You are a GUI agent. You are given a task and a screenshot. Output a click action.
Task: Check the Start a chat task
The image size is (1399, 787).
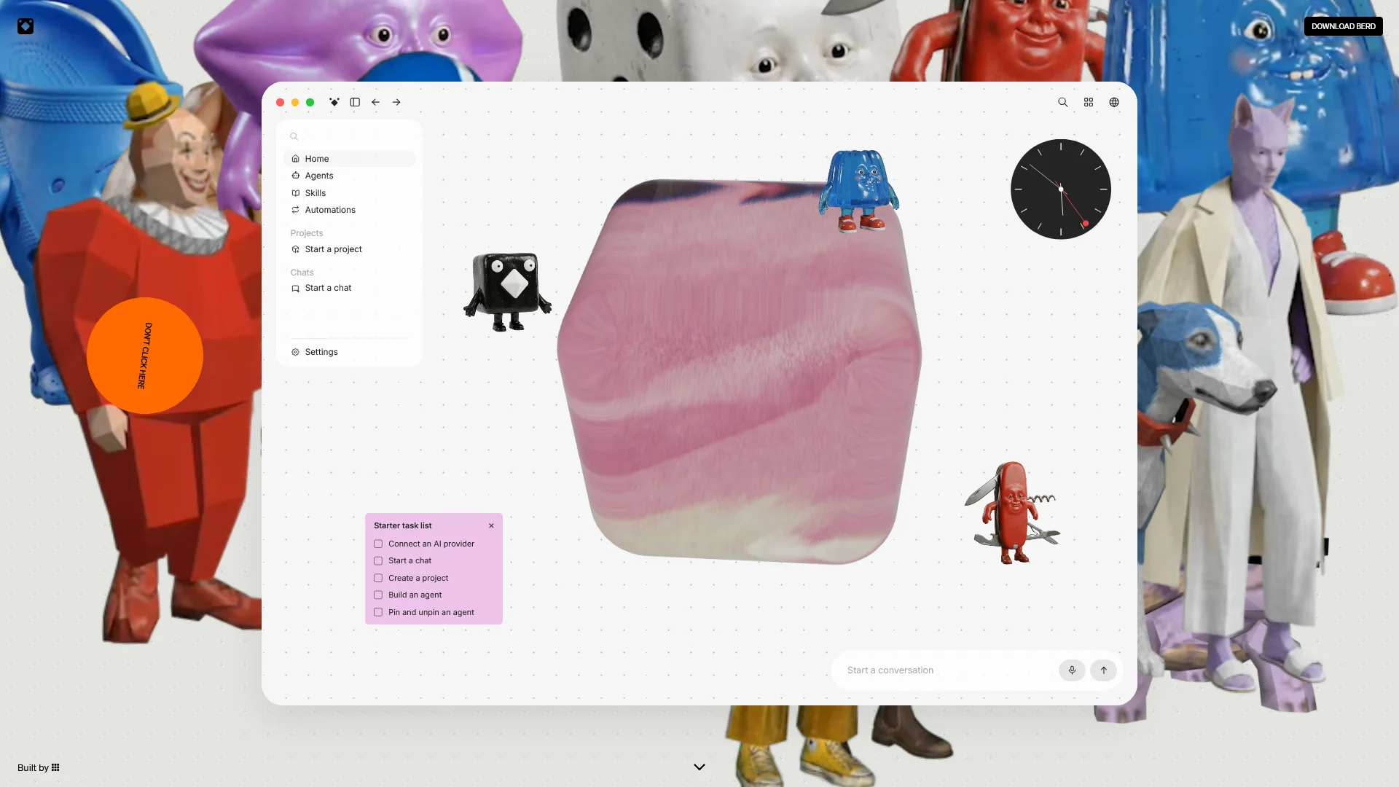[378, 561]
